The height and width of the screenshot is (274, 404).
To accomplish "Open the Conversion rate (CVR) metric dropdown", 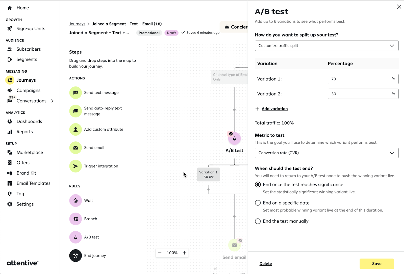I will [x=326, y=153].
